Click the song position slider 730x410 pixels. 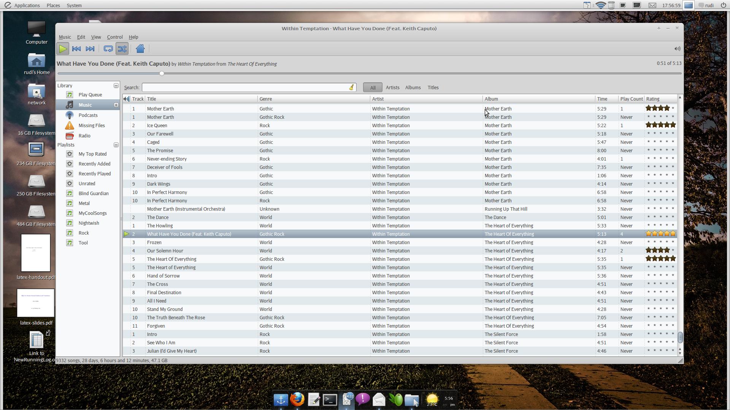pos(162,73)
